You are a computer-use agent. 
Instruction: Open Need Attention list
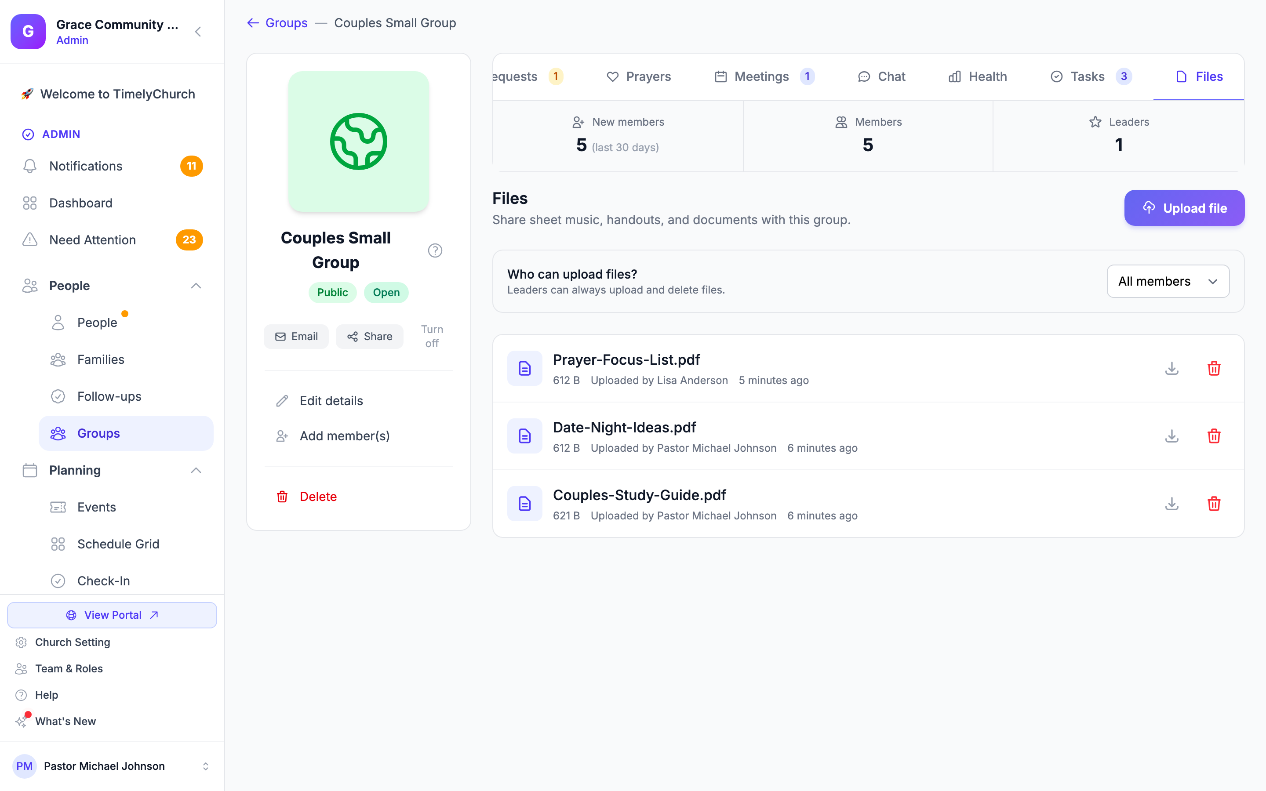(112, 239)
